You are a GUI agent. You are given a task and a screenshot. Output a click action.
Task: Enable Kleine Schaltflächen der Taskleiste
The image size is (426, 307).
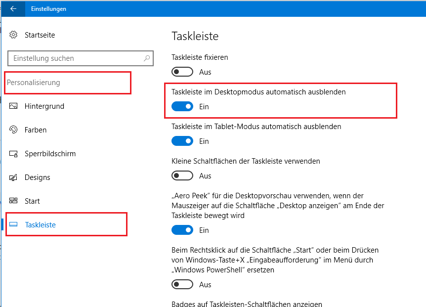(x=182, y=176)
